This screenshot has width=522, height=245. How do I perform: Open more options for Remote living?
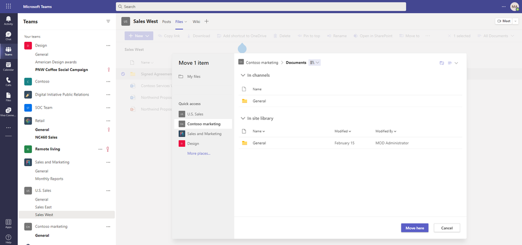click(100, 149)
